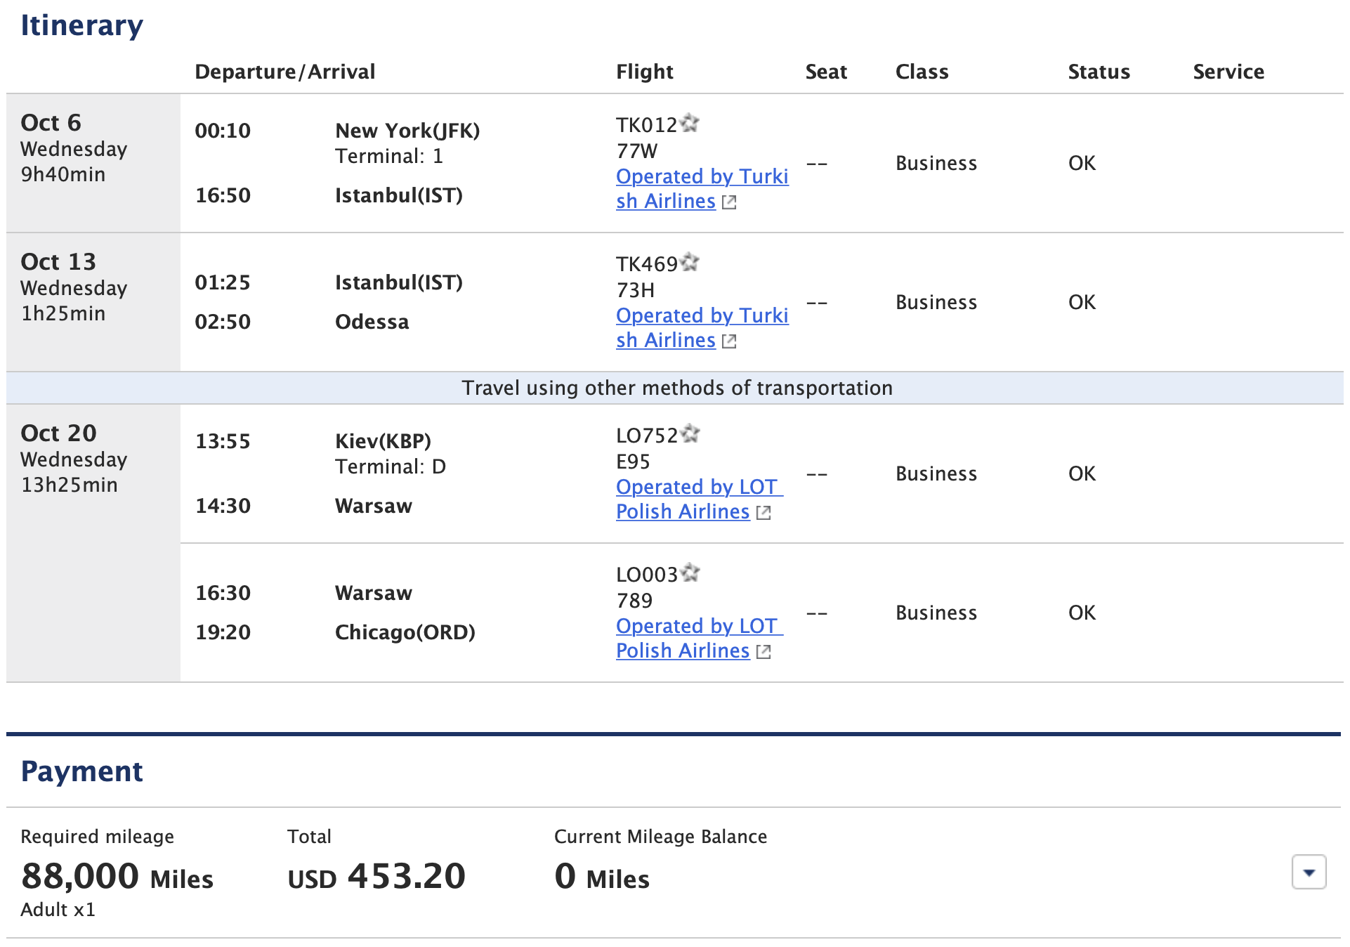1350x947 pixels.
Task: Click the total USD 453.20 amount
Action: click(x=376, y=877)
